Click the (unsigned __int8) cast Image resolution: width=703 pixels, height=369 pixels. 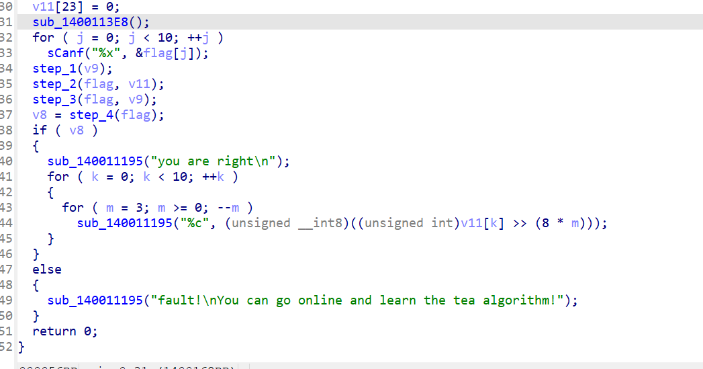[287, 223]
